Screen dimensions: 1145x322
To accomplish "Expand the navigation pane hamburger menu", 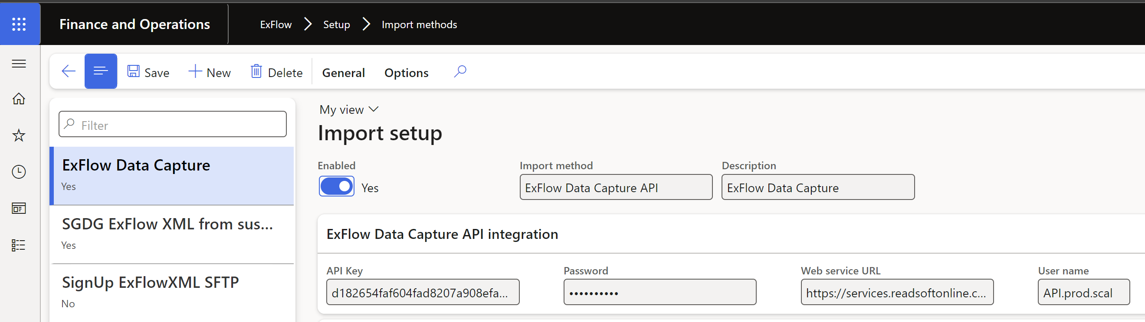I will point(19,64).
